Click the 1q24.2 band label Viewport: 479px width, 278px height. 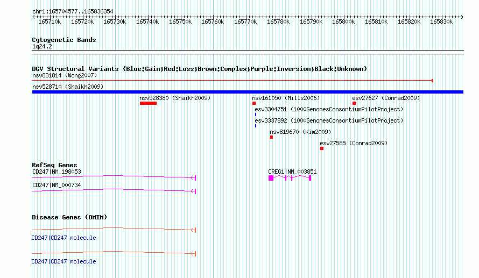(x=42, y=46)
